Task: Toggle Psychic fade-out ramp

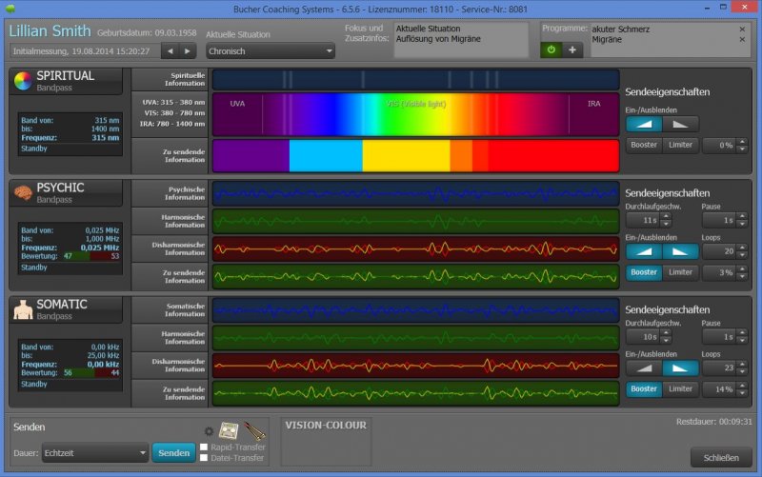Action: point(680,251)
